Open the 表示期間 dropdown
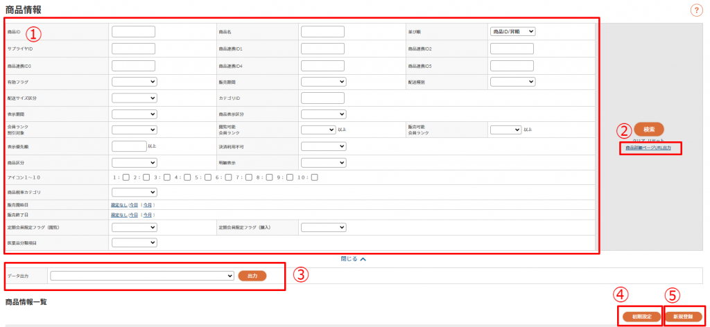 135,114
